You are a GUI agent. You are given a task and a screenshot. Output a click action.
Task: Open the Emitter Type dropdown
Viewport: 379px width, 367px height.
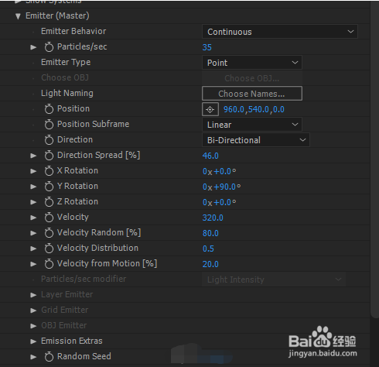(x=252, y=63)
